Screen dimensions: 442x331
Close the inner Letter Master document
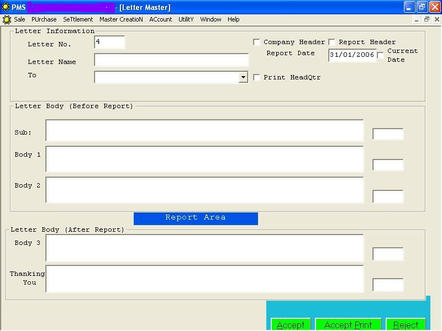point(436,19)
